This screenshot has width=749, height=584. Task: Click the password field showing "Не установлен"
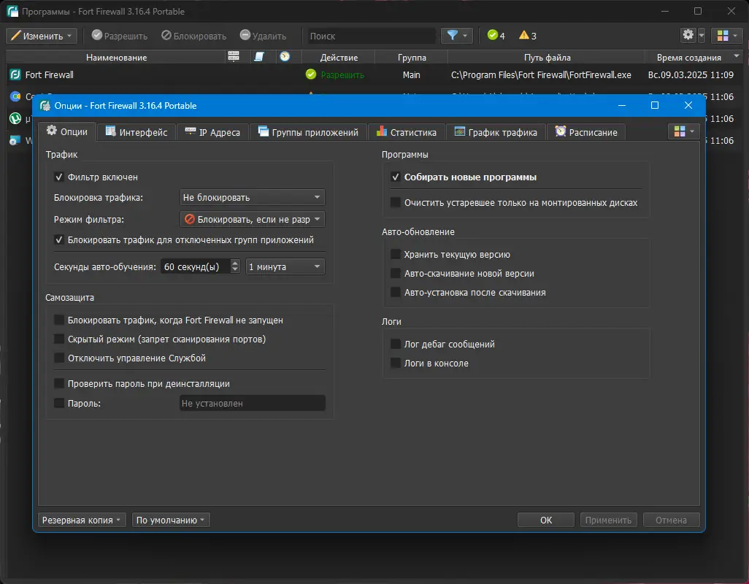(x=252, y=403)
